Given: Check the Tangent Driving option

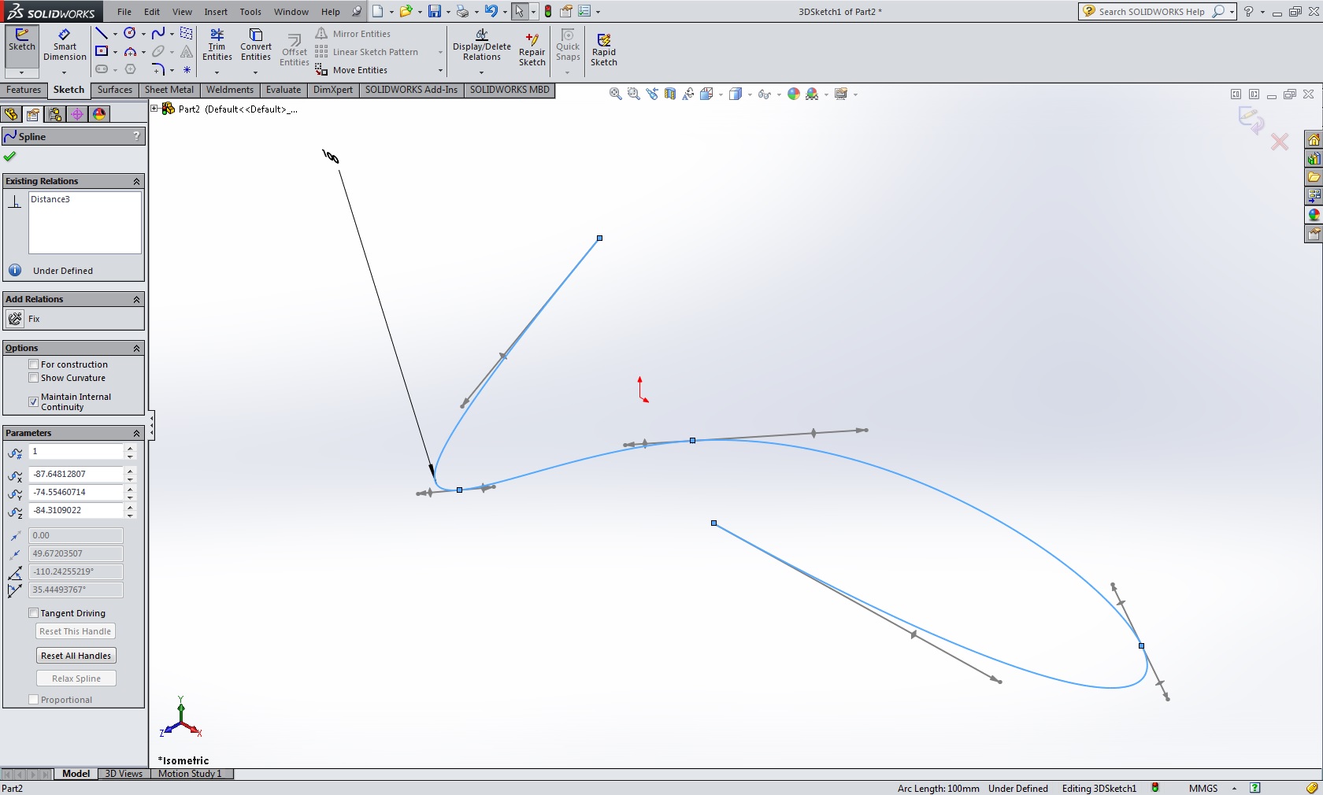Looking at the screenshot, I should tap(34, 613).
